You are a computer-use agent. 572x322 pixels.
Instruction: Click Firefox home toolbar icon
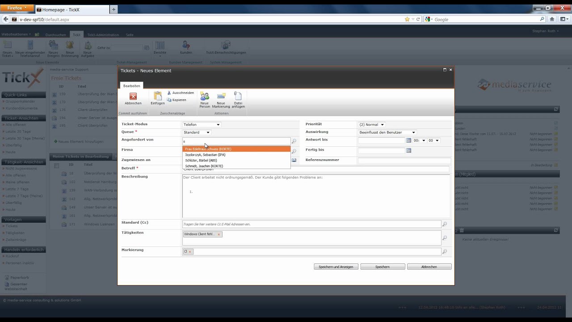[x=552, y=19]
